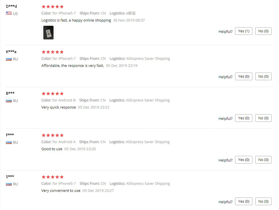Click Russian flag icon beside K***a
279x210 pixels.
pos(9,59)
